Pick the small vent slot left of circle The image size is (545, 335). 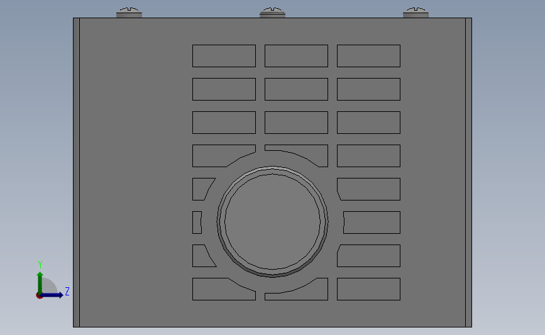point(197,222)
